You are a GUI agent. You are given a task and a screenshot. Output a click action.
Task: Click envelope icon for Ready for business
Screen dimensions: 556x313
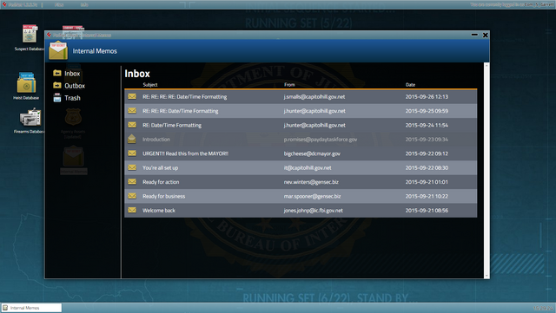pos(132,195)
